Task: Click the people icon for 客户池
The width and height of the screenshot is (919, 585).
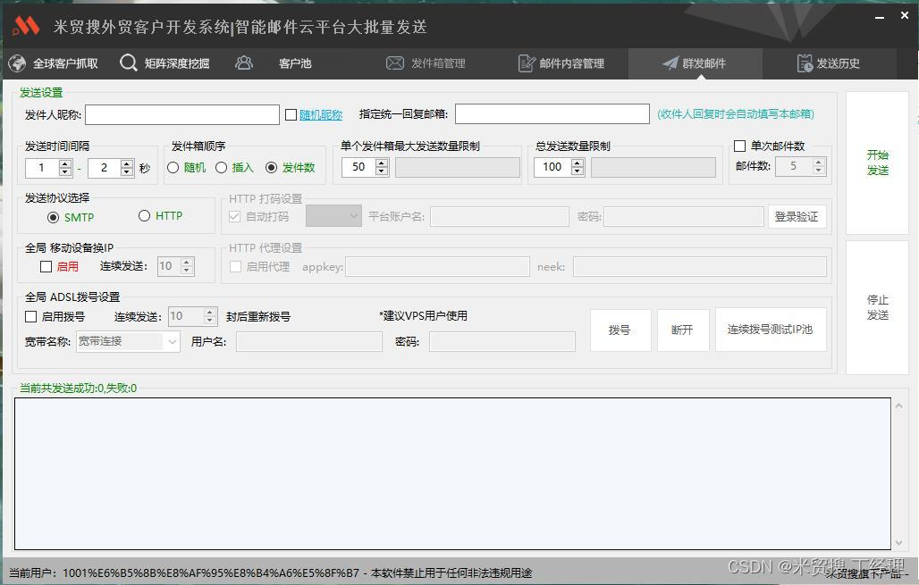Action: [244, 63]
